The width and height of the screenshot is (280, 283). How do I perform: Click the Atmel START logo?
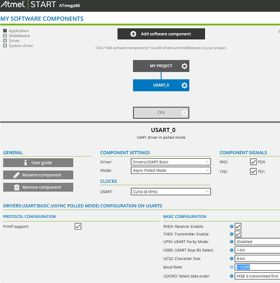[x=28, y=4]
